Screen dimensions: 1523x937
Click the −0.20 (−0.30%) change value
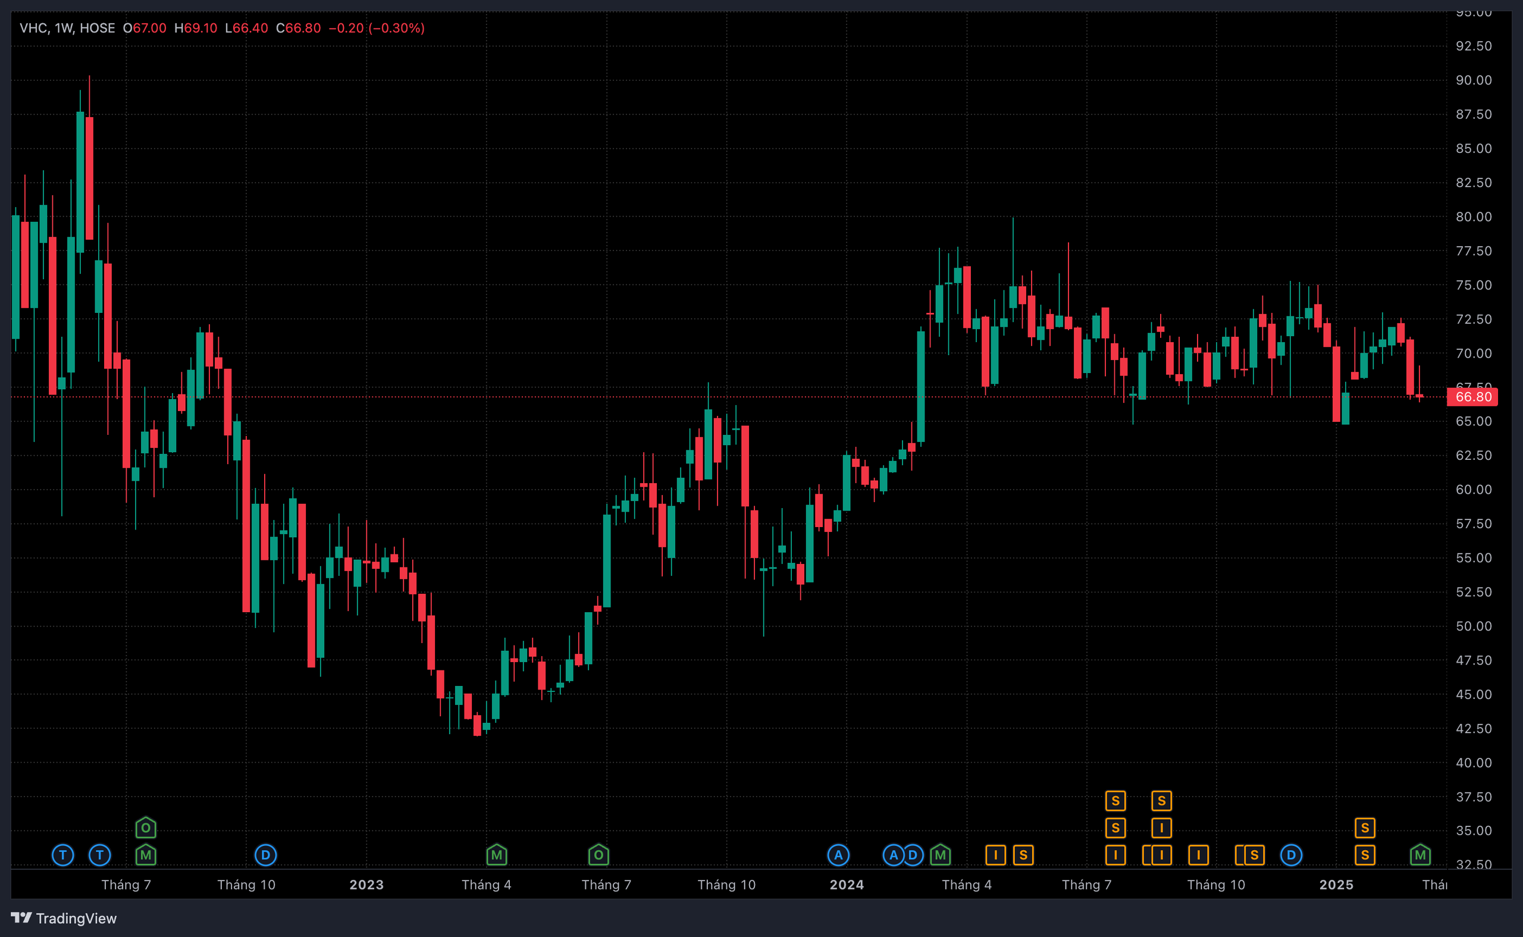click(x=377, y=28)
